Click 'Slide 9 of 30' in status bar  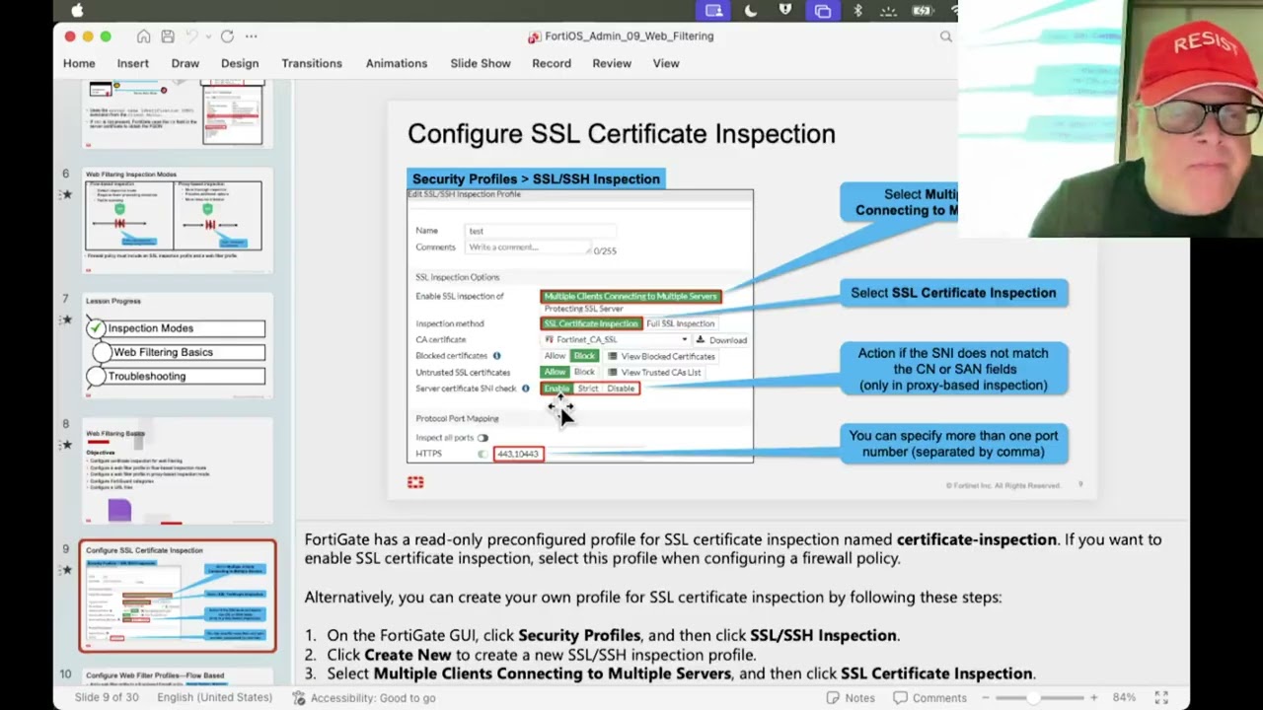(x=107, y=697)
